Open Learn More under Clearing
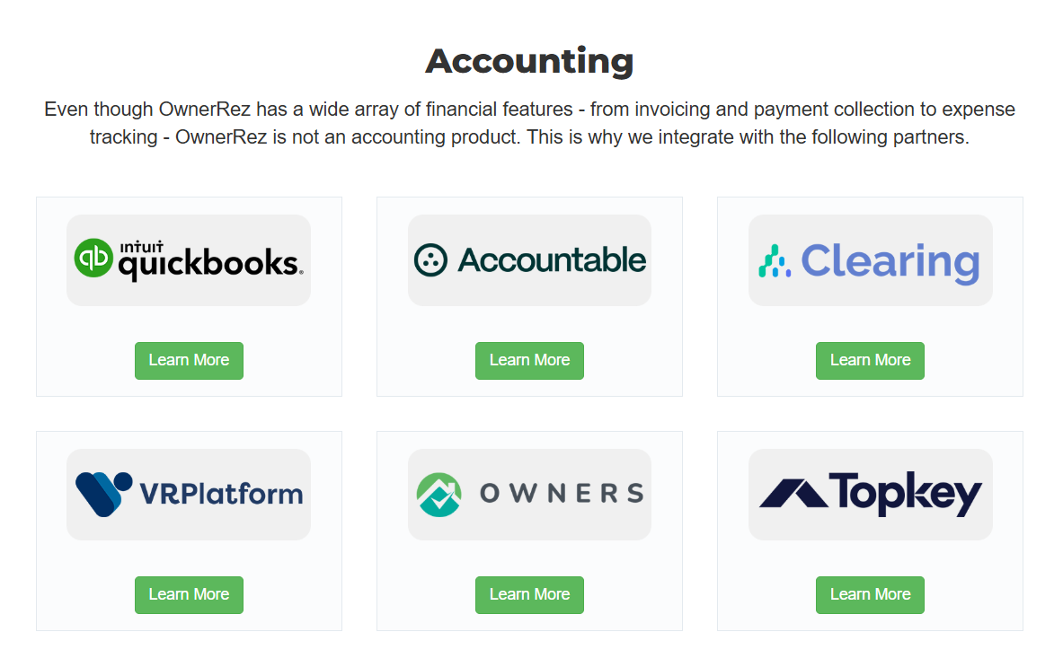This screenshot has height=667, width=1063. click(x=870, y=361)
